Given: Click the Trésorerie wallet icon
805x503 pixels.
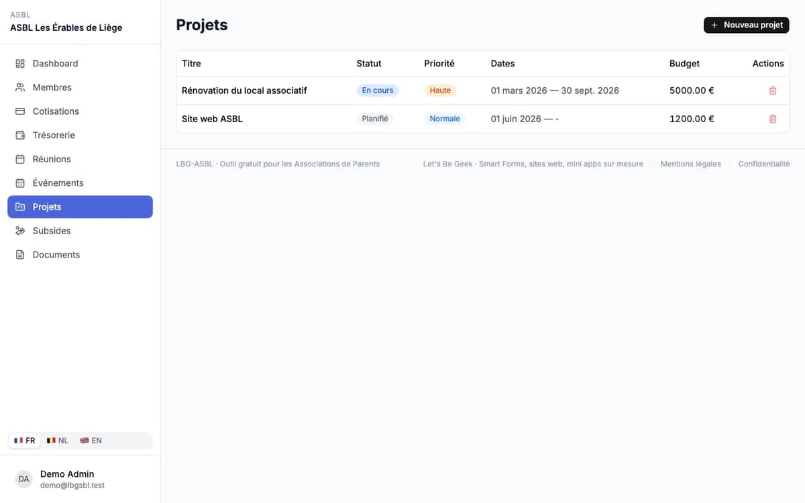Looking at the screenshot, I should point(20,135).
